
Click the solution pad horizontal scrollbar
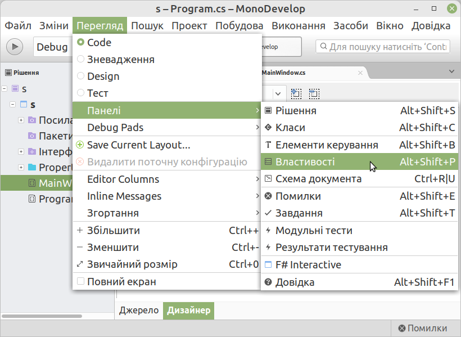pos(42,316)
